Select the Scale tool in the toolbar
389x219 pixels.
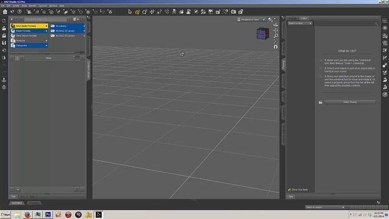159,12
